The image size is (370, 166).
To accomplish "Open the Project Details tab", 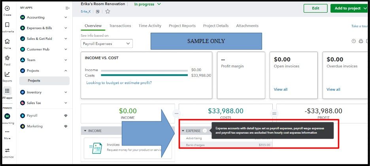I will [x=216, y=26].
